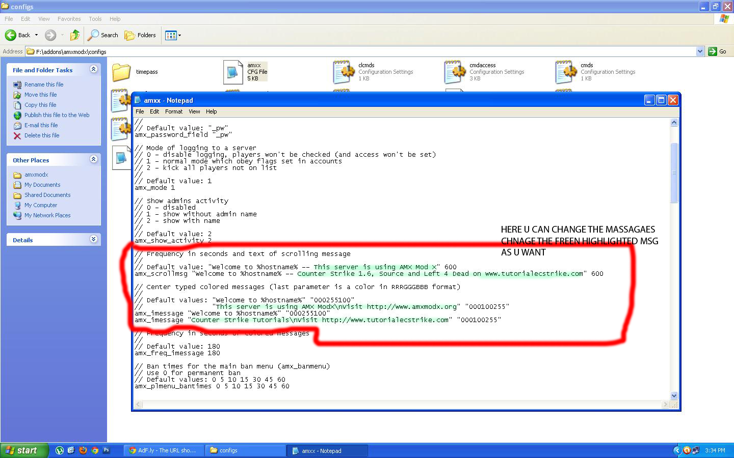Image resolution: width=734 pixels, height=458 pixels.
Task: Open Shared Documents link
Action: pos(47,195)
